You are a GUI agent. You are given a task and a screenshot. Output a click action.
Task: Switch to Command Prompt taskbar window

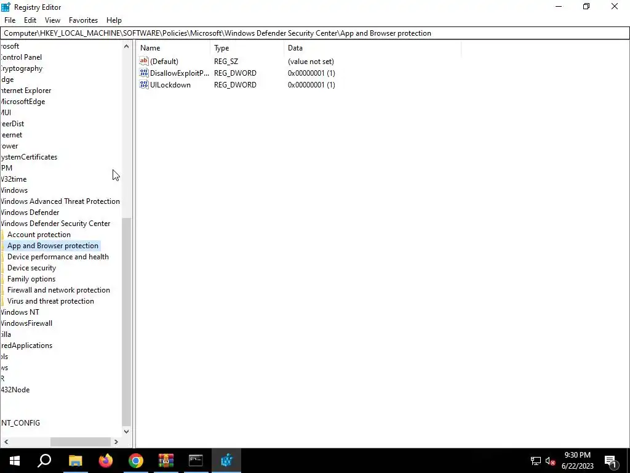196,461
